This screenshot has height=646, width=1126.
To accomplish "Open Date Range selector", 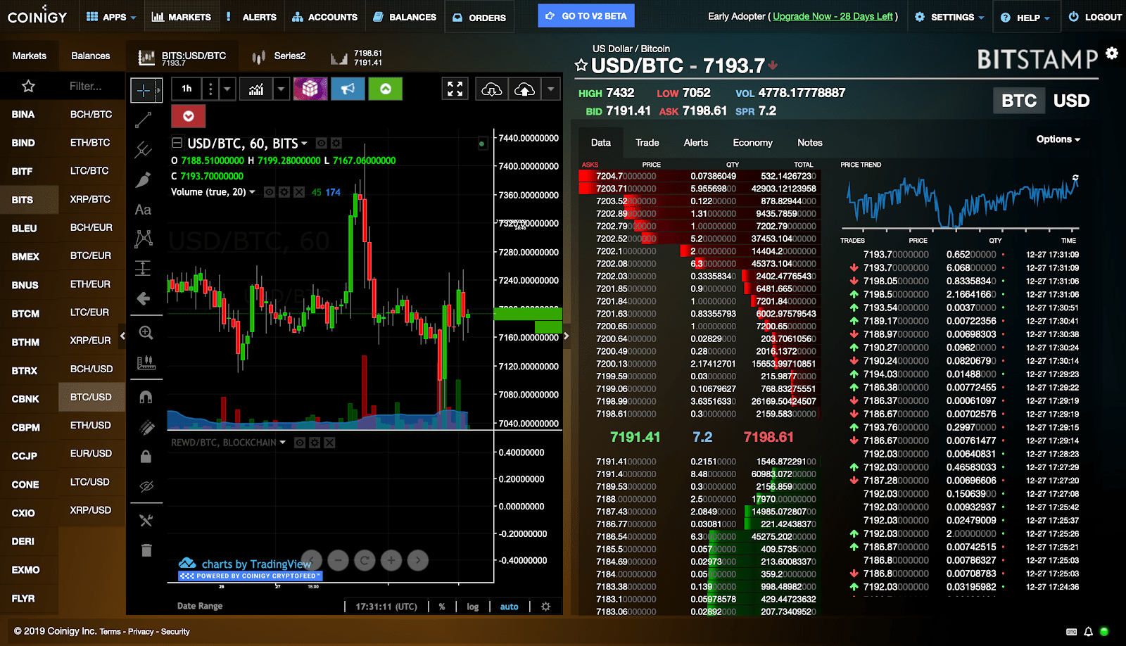I will click(200, 606).
